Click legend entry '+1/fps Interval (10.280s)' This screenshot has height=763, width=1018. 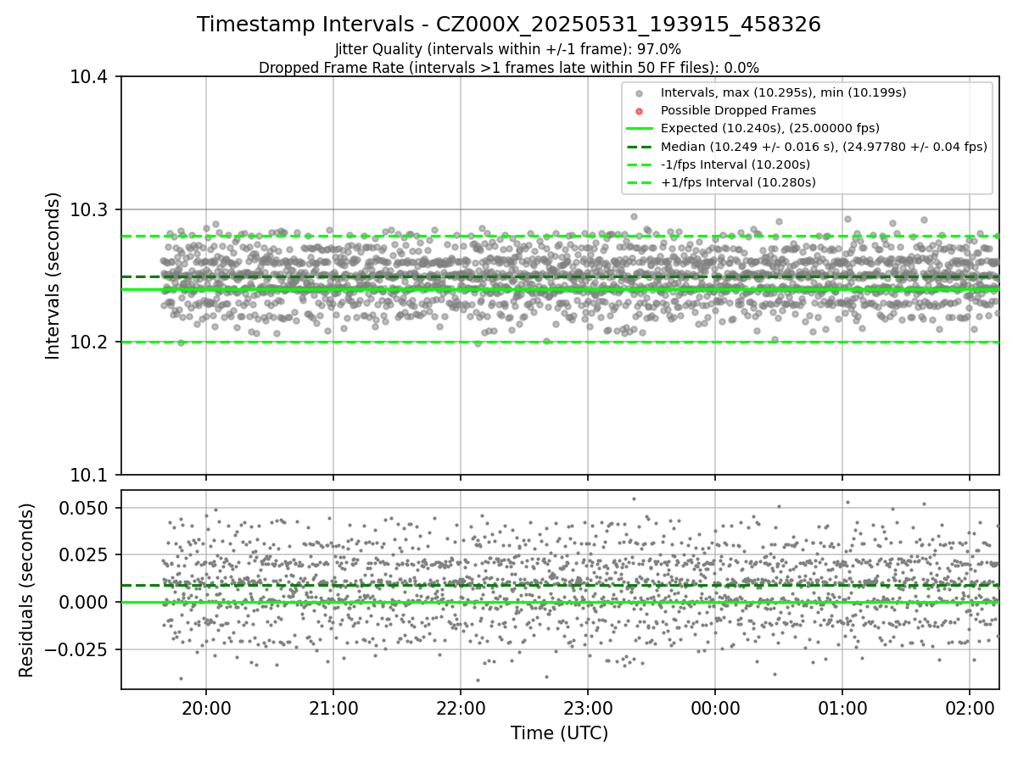[x=738, y=182]
